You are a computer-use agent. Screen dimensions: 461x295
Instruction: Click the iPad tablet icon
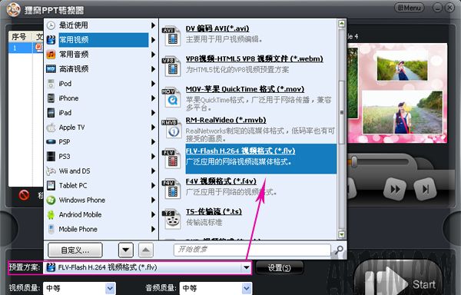51,113
